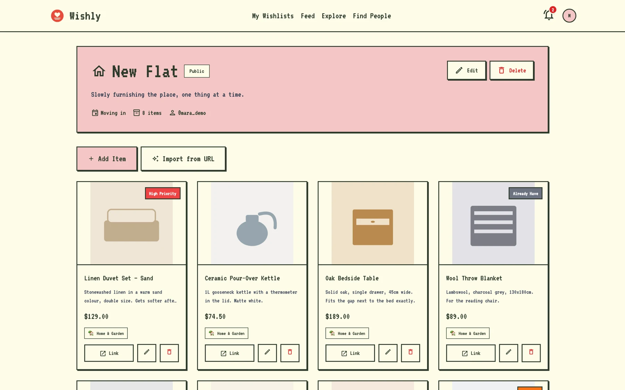625x390 pixels.
Task: Click the High Priority badge
Action: [162, 193]
